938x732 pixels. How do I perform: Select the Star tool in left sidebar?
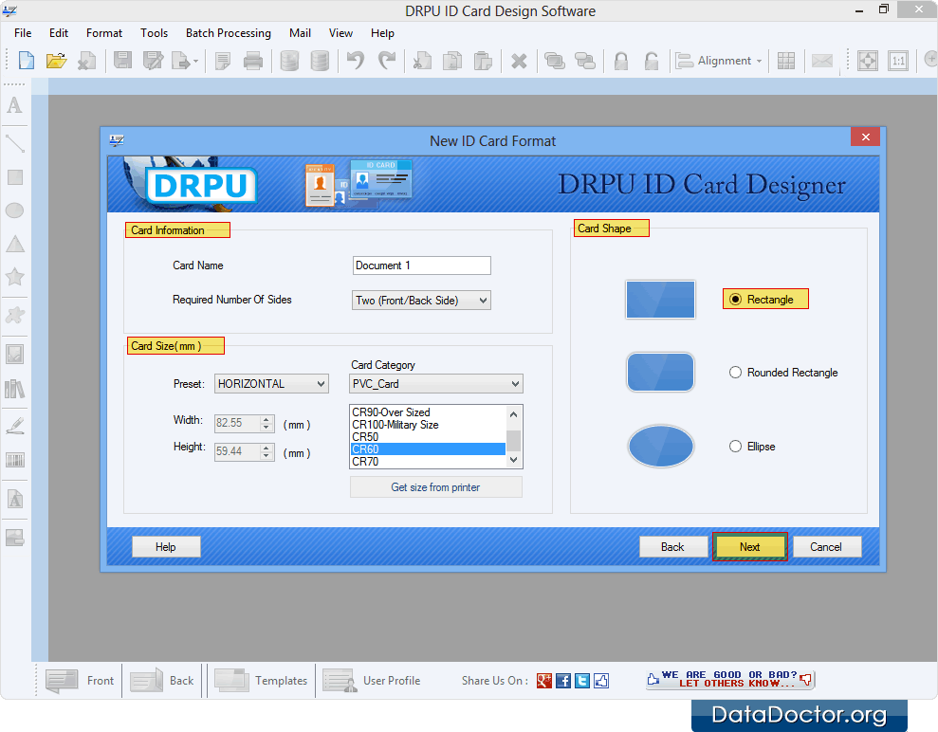point(15,277)
